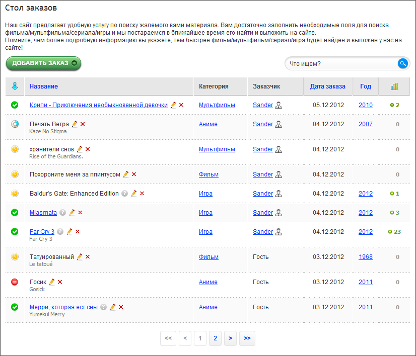Delete the Госик order with red X
This screenshot has width=416, height=356.
click(x=60, y=282)
